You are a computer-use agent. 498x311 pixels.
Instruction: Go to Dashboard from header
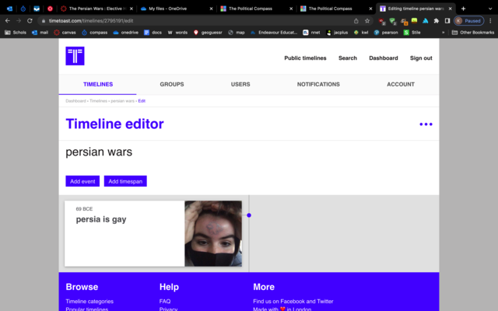384,58
